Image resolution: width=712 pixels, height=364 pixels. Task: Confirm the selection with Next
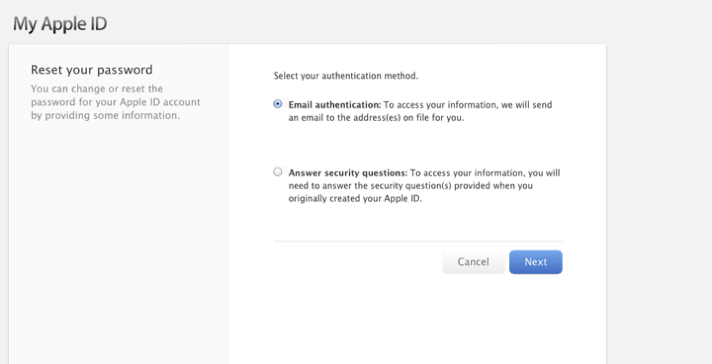pos(535,262)
